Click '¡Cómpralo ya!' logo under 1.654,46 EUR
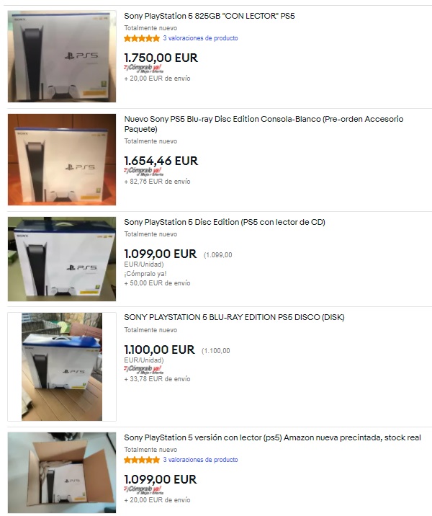 point(143,172)
